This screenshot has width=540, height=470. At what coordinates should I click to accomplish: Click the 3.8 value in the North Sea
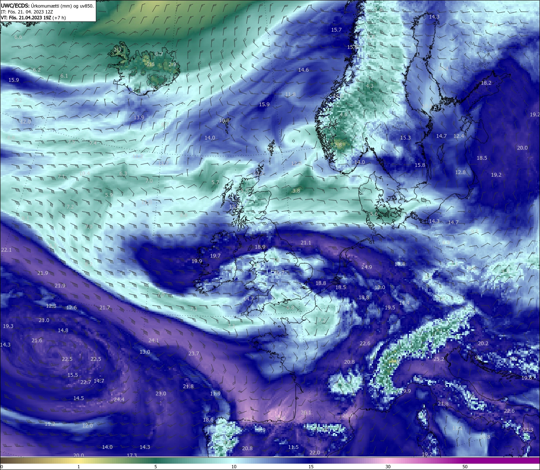click(296, 191)
